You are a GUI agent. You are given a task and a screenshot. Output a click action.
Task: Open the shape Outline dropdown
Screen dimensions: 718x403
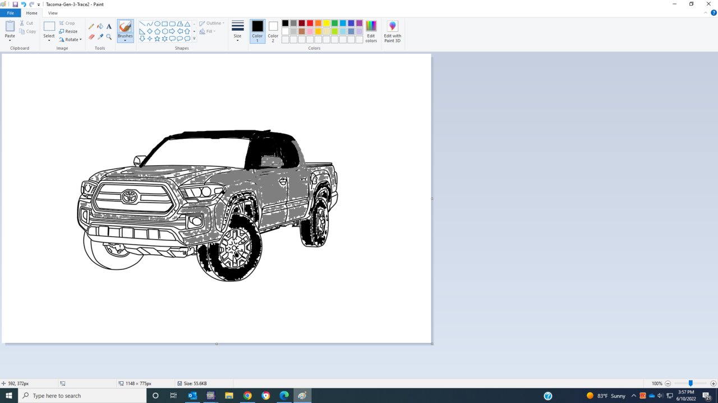pyautogui.click(x=211, y=24)
